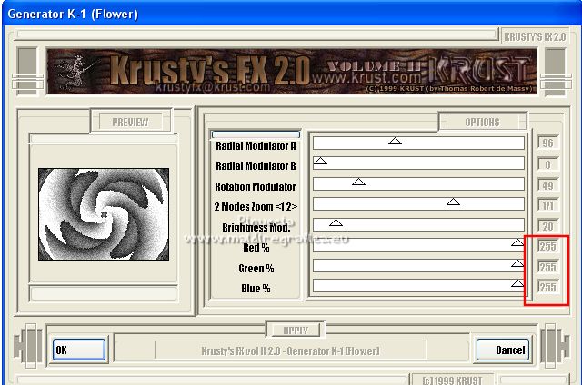582x385 pixels.
Task: Click the Brightness Mod. label
Action: (x=256, y=228)
